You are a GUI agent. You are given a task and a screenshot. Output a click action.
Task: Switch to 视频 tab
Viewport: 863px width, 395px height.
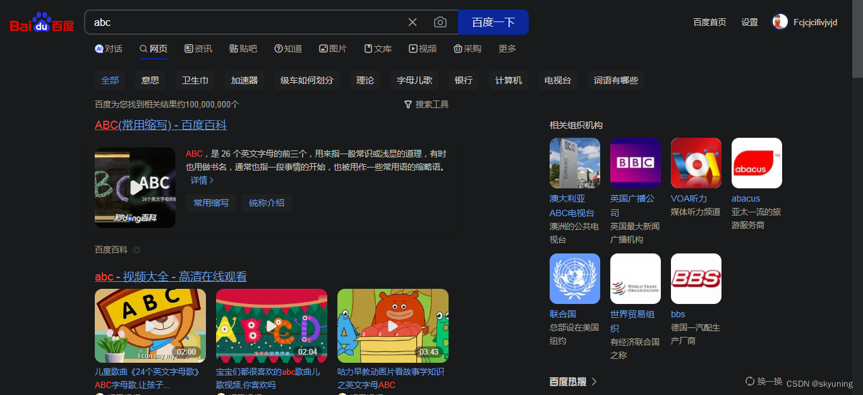[x=423, y=49]
